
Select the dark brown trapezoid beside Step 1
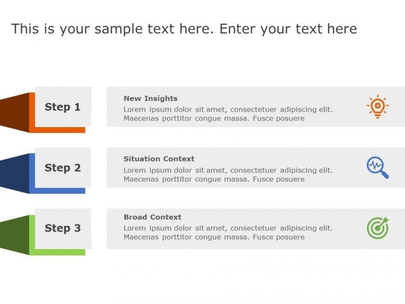point(14,112)
